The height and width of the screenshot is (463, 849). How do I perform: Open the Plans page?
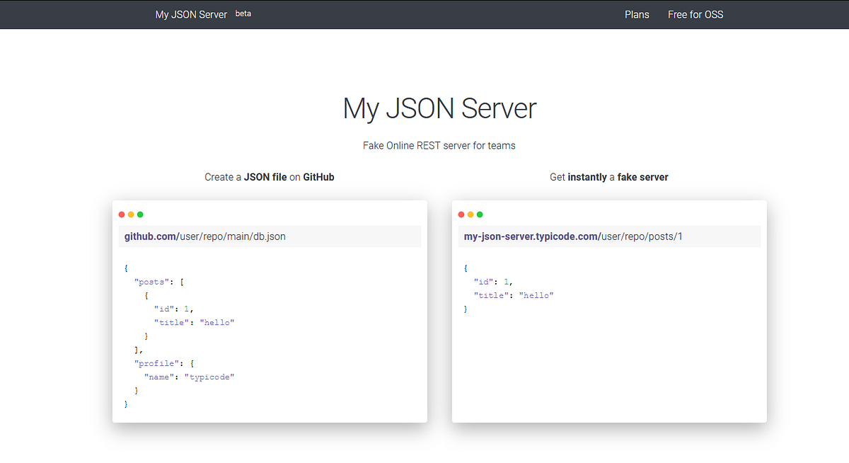tap(637, 14)
